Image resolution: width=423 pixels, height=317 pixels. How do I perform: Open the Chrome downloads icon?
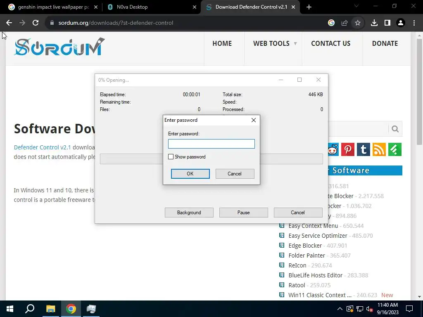click(x=374, y=23)
